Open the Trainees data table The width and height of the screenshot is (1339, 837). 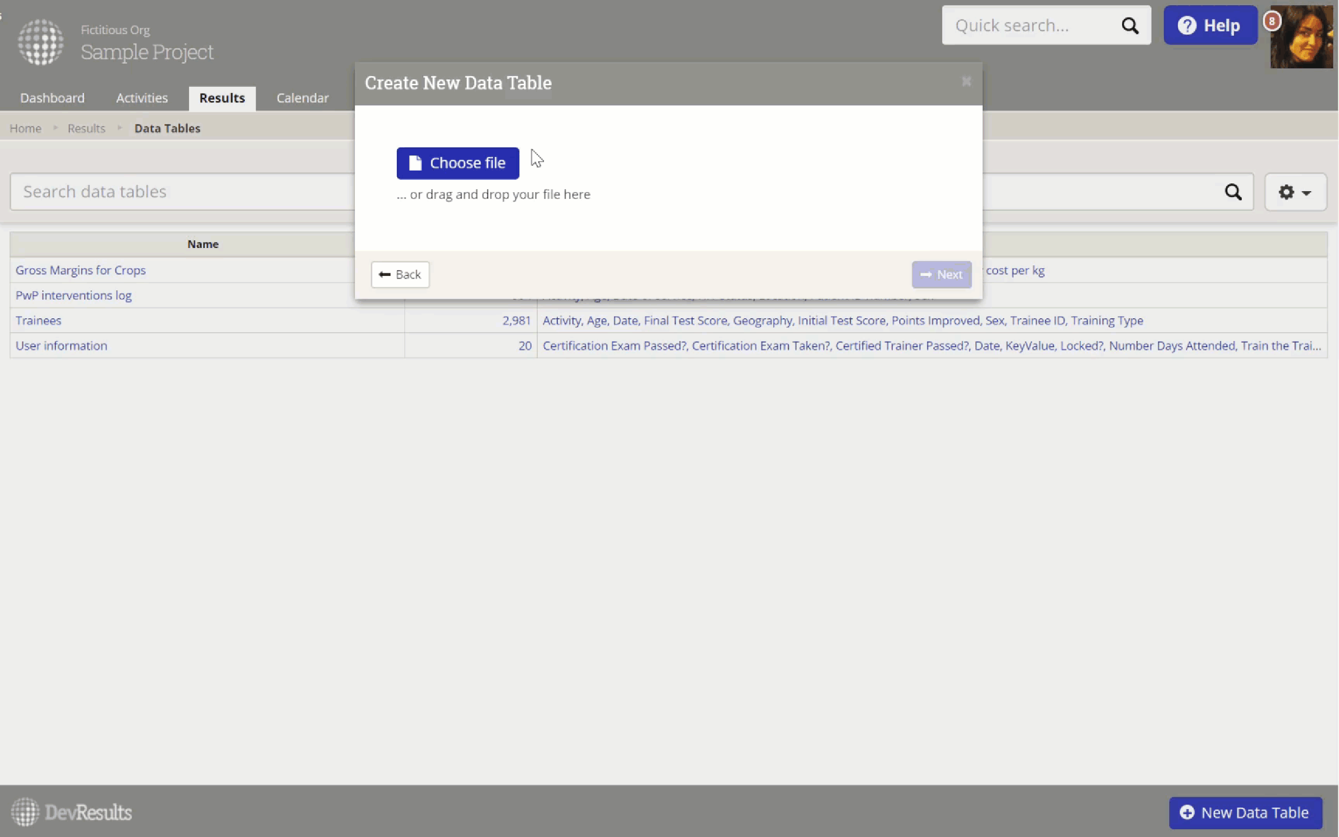point(38,320)
